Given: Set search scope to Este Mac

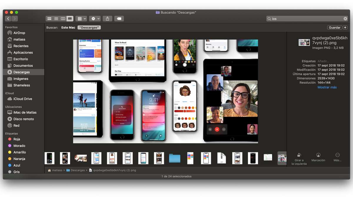Looking at the screenshot, I should (x=68, y=28).
